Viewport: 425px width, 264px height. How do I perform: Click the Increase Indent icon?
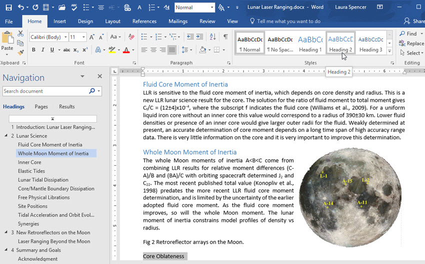200,37
